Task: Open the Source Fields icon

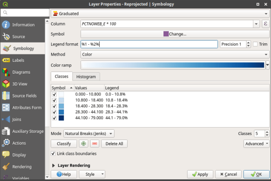Action: point(6,96)
